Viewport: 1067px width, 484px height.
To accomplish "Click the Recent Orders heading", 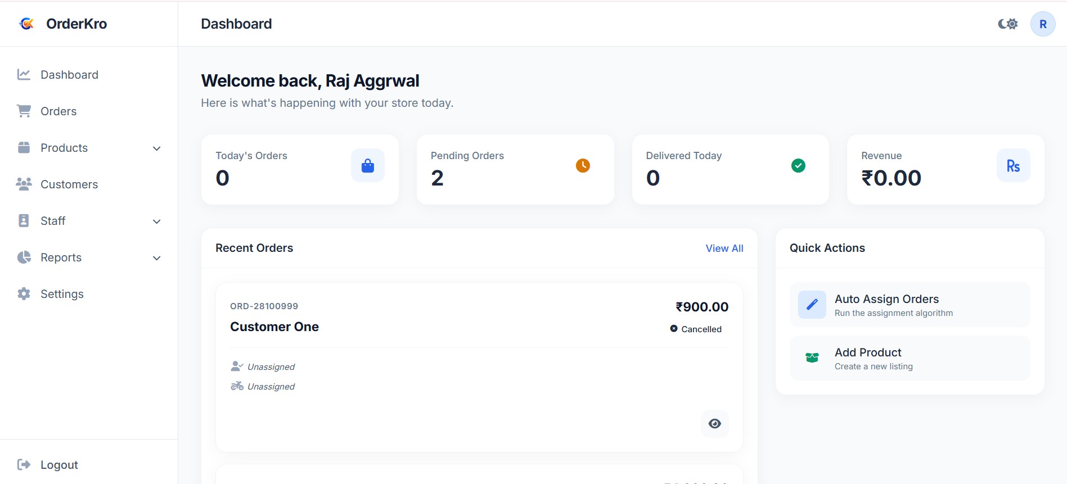I will click(x=254, y=248).
